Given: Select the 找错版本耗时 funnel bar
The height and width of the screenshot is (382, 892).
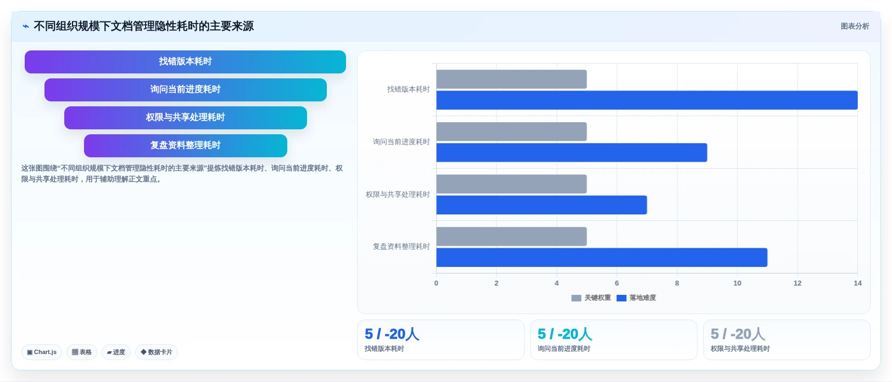Looking at the screenshot, I should pos(185,62).
